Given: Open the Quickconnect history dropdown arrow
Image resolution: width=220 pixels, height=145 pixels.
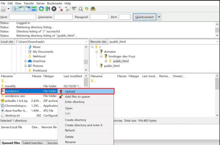Looking at the screenshot, I should pyautogui.click(x=159, y=17).
